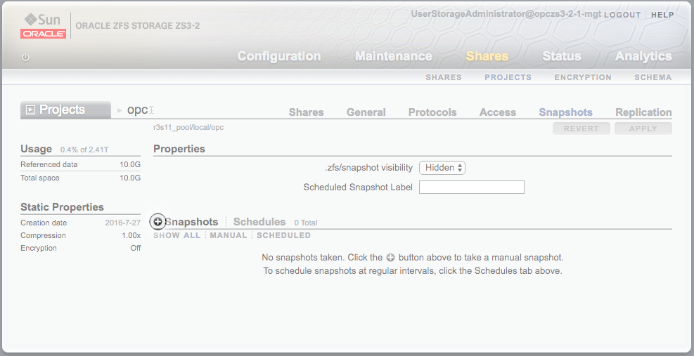The height and width of the screenshot is (356, 694).
Task: Go to the PROJECTS submenu
Action: coord(508,77)
